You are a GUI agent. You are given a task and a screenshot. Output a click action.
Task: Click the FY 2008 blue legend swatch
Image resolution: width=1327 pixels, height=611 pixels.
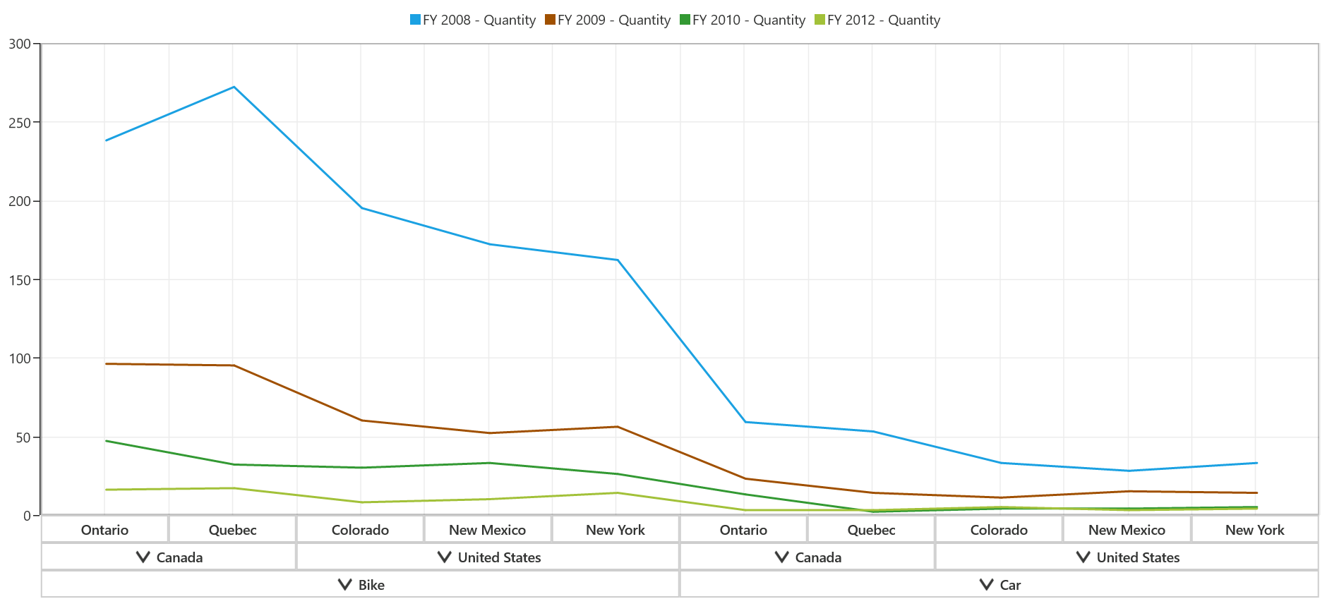pyautogui.click(x=416, y=20)
